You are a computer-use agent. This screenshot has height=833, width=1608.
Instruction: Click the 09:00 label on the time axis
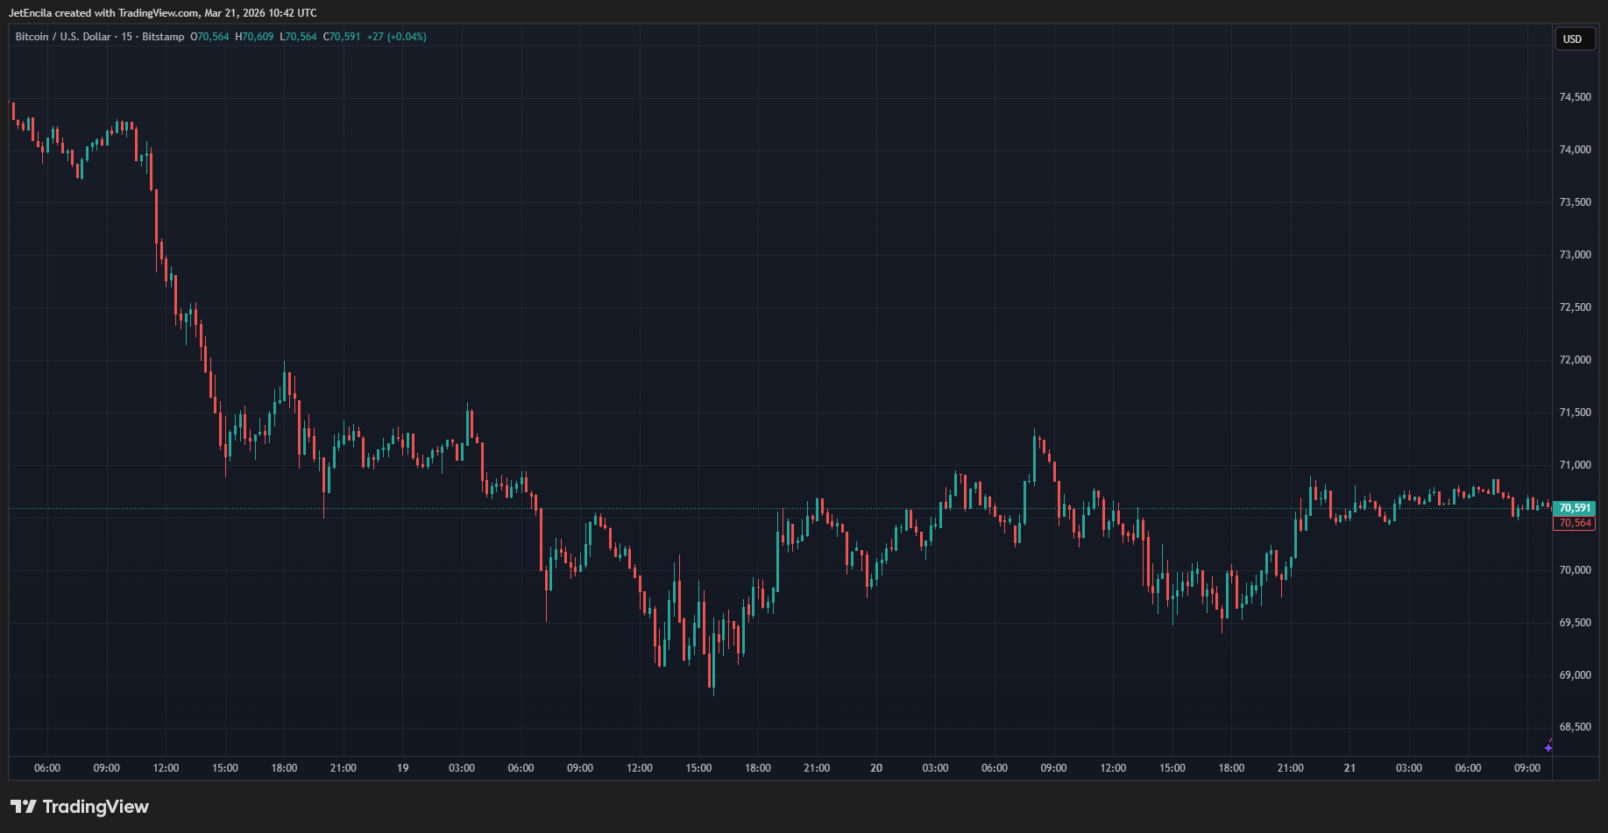click(106, 767)
